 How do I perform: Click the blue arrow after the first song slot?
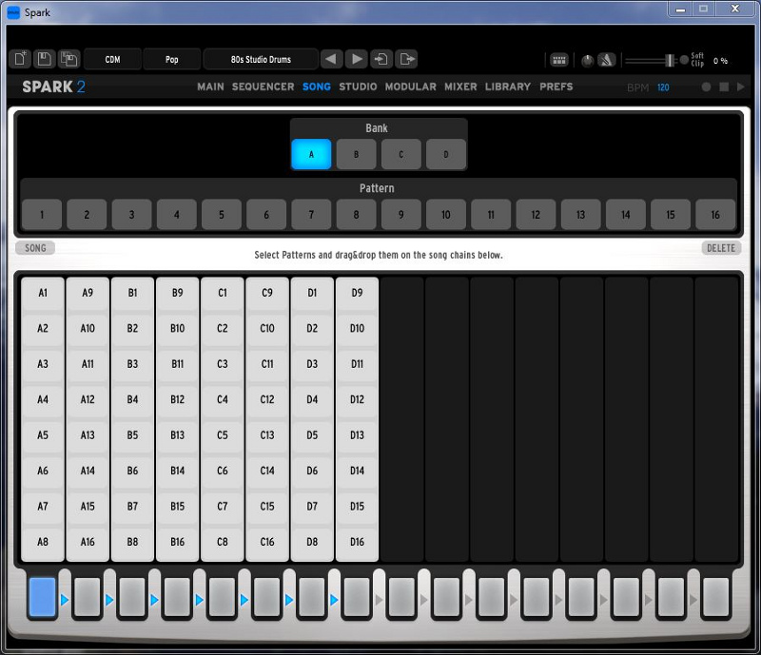65,600
